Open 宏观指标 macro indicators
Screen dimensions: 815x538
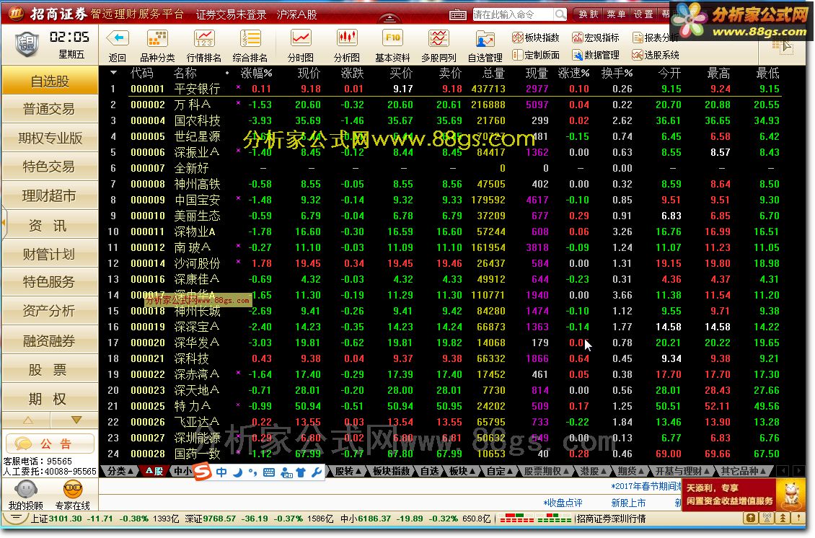click(596, 38)
